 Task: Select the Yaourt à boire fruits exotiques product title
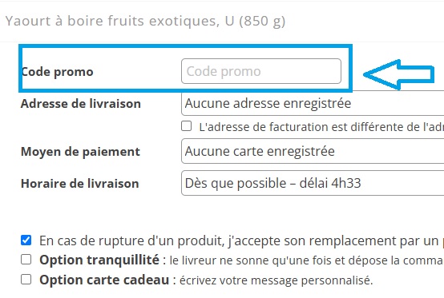145,21
